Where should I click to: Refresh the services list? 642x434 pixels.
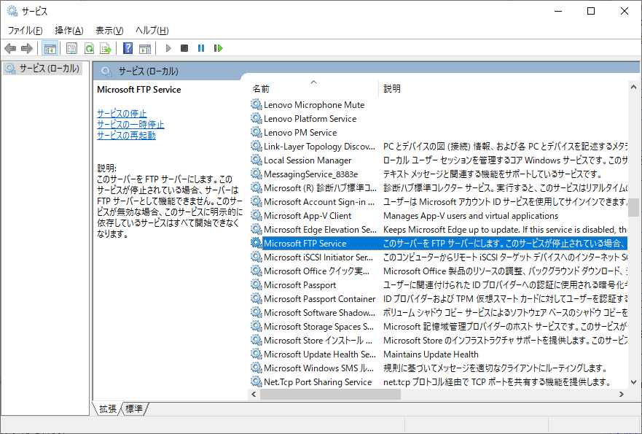89,48
